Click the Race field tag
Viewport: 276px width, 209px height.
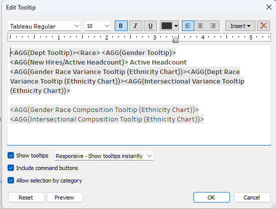click(88, 52)
